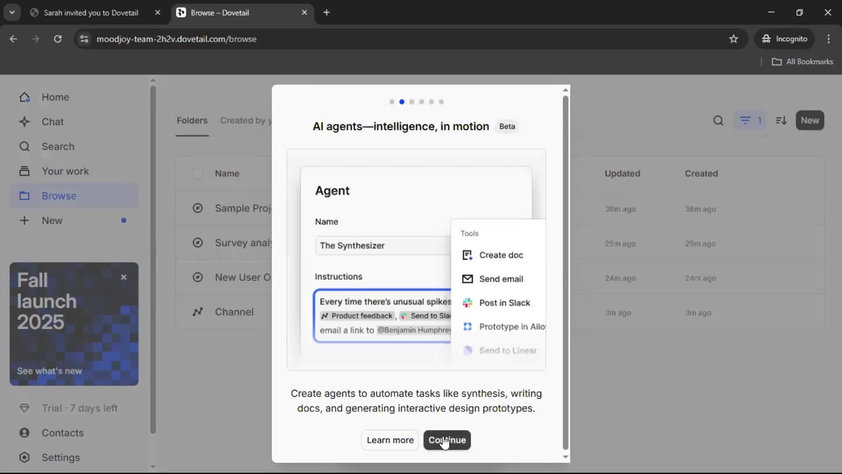Screen dimensions: 842x474
Task: Open the filter icon showing 1
Action: point(750,120)
